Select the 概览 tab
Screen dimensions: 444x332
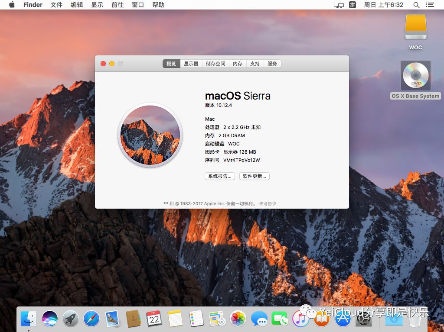coord(171,64)
